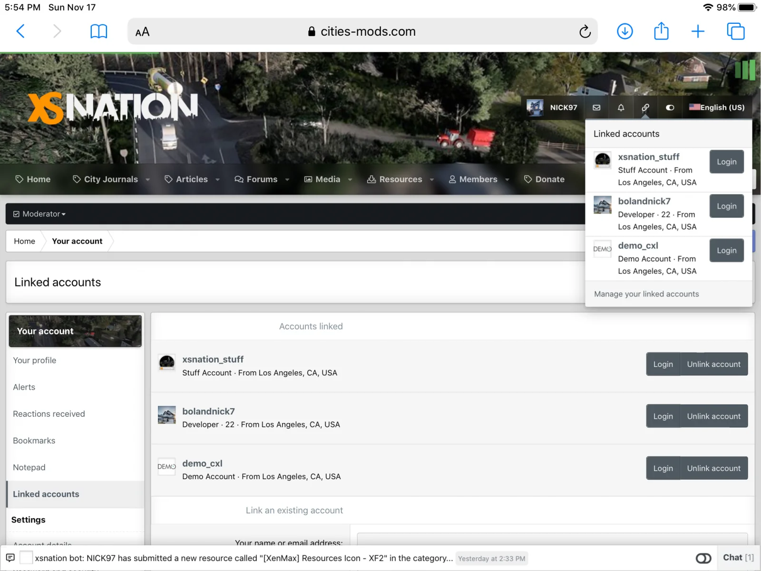Login as xsnation_stuff from dropdown
The width and height of the screenshot is (761, 571).
pyautogui.click(x=726, y=162)
